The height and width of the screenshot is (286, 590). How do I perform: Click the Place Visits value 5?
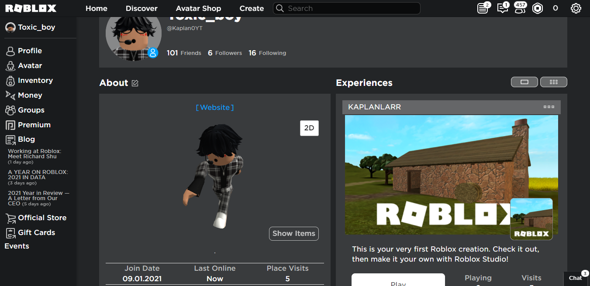tap(287, 279)
